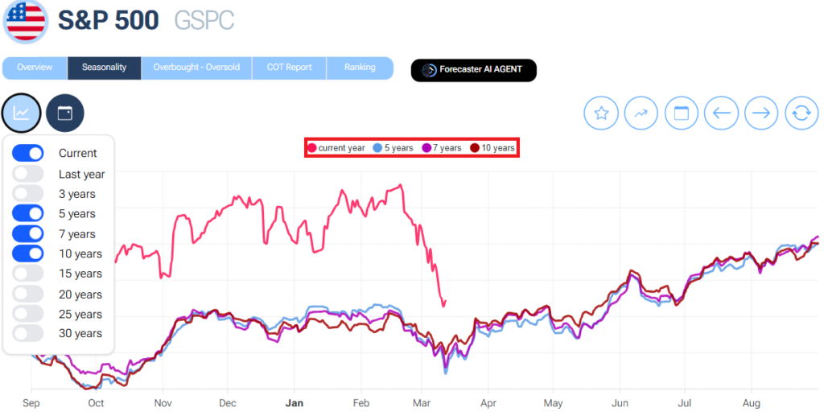Click the Nov axis label
Image resolution: width=824 pixels, height=416 pixels.
tap(163, 403)
